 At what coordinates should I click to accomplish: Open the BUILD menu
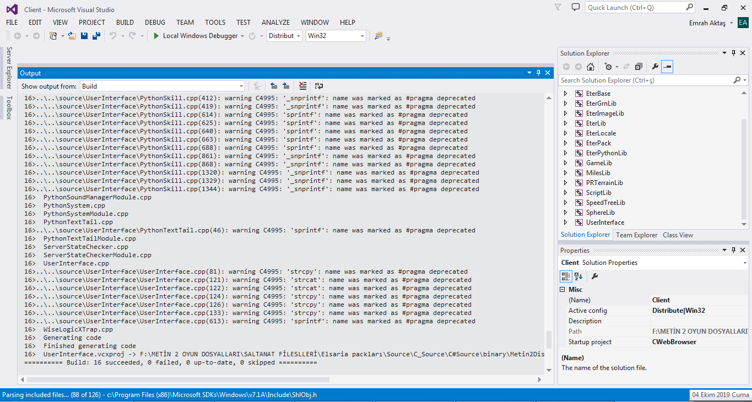(125, 23)
